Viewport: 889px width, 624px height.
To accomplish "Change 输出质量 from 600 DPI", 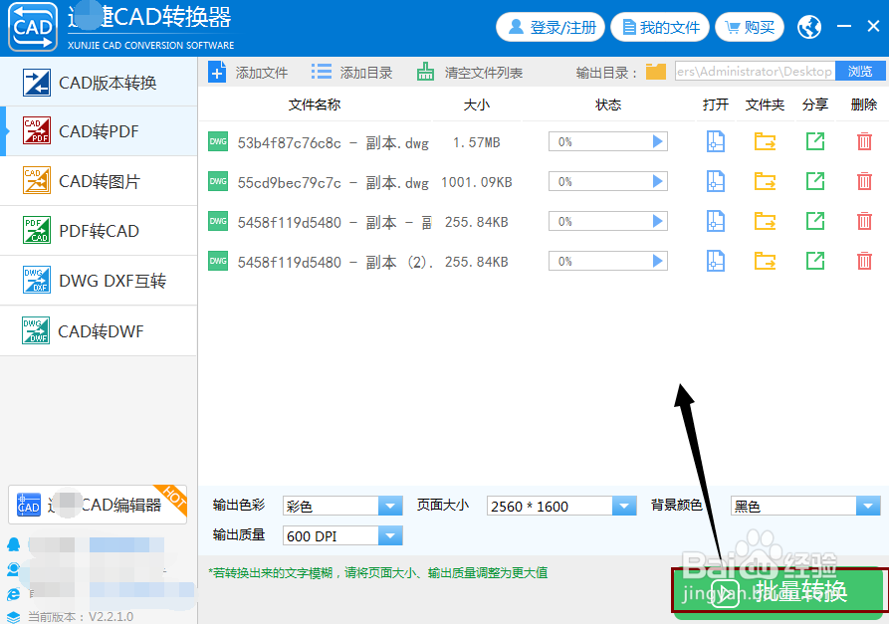I will (388, 534).
